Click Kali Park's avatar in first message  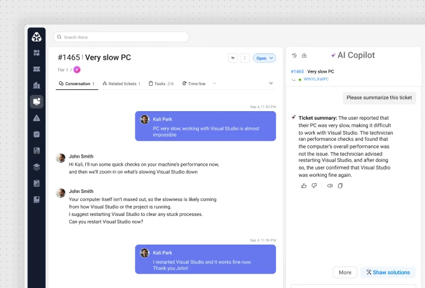tap(145, 119)
